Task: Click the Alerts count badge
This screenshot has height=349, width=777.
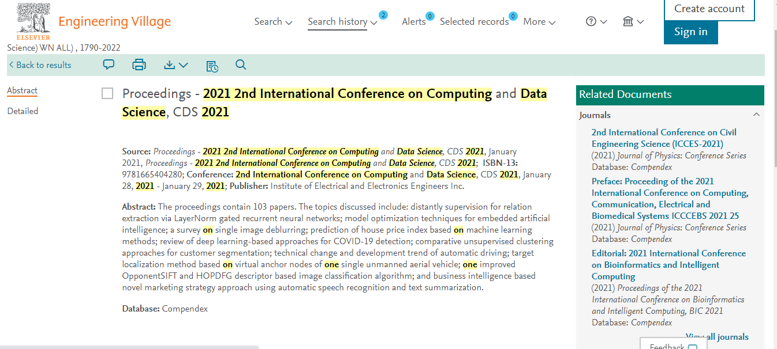Action: pyautogui.click(x=429, y=16)
